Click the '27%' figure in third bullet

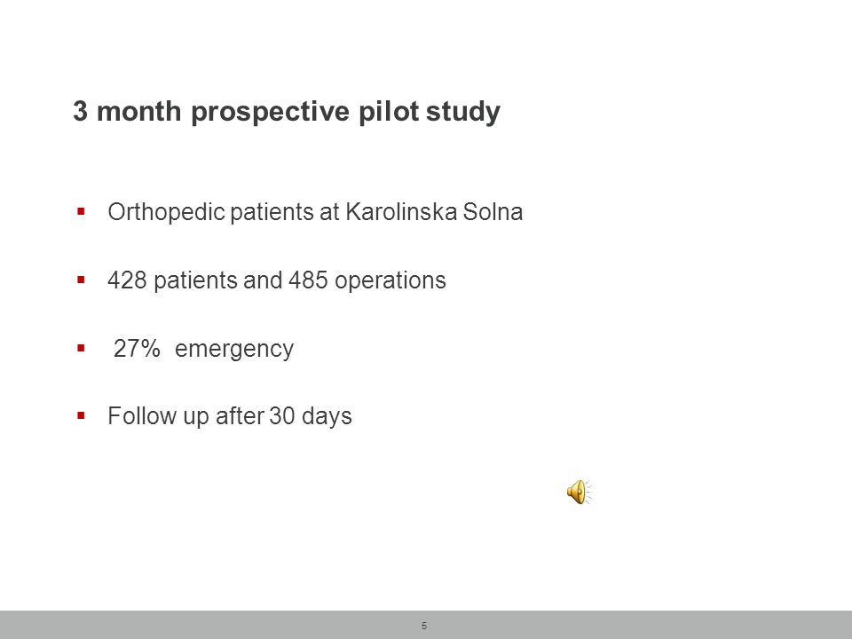[x=137, y=348]
